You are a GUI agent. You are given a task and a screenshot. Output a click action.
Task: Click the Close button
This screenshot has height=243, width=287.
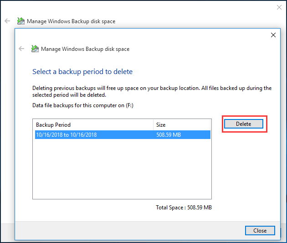(260, 231)
